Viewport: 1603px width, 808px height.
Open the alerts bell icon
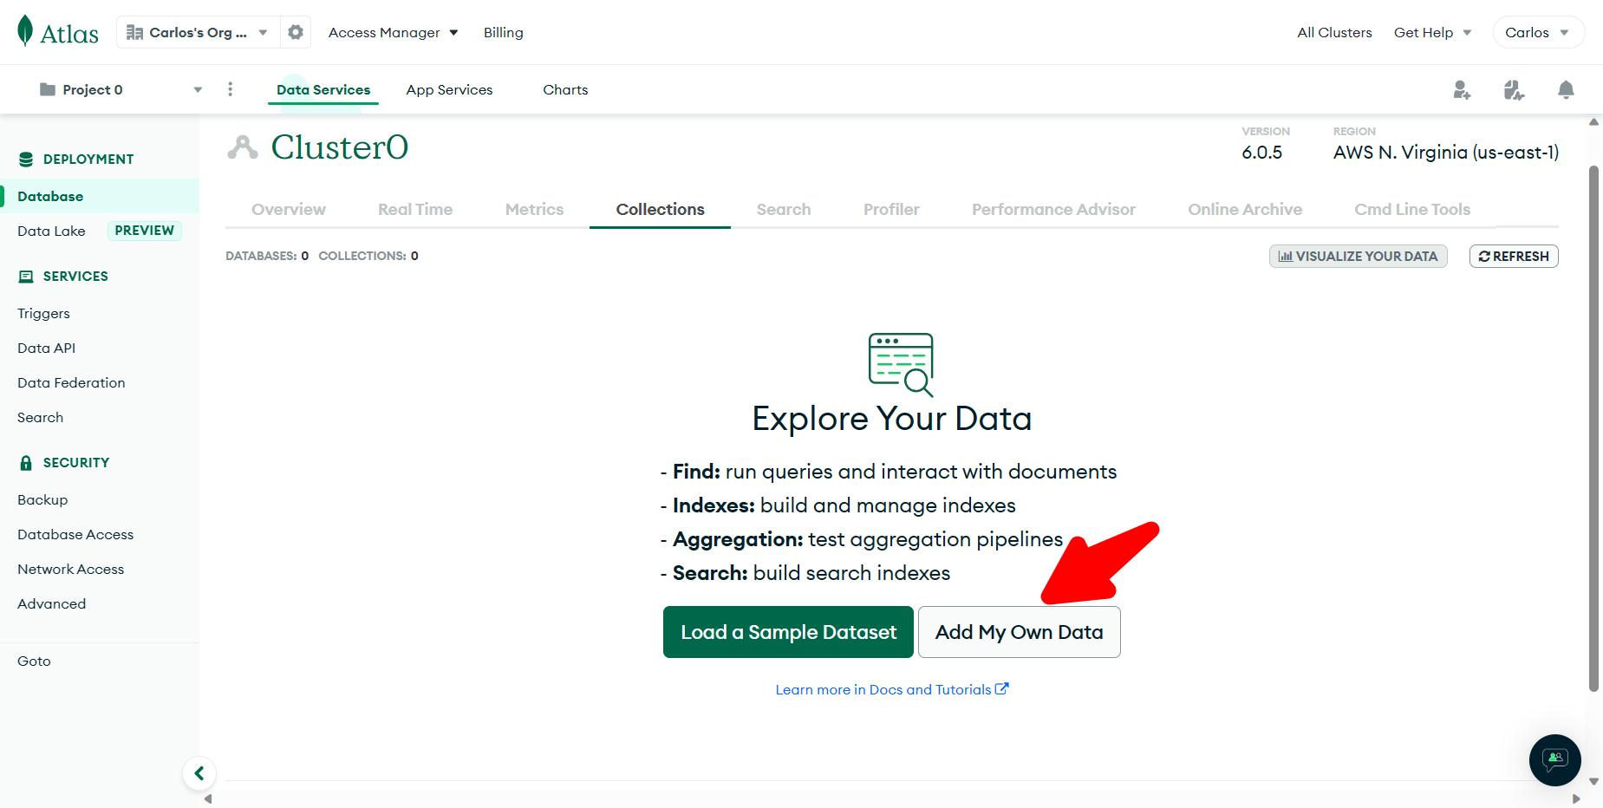[1566, 89]
